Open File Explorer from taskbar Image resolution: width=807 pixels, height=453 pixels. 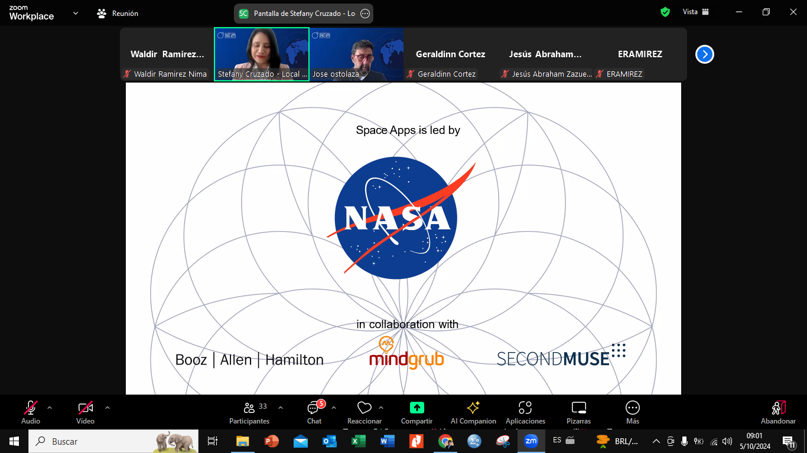[243, 441]
